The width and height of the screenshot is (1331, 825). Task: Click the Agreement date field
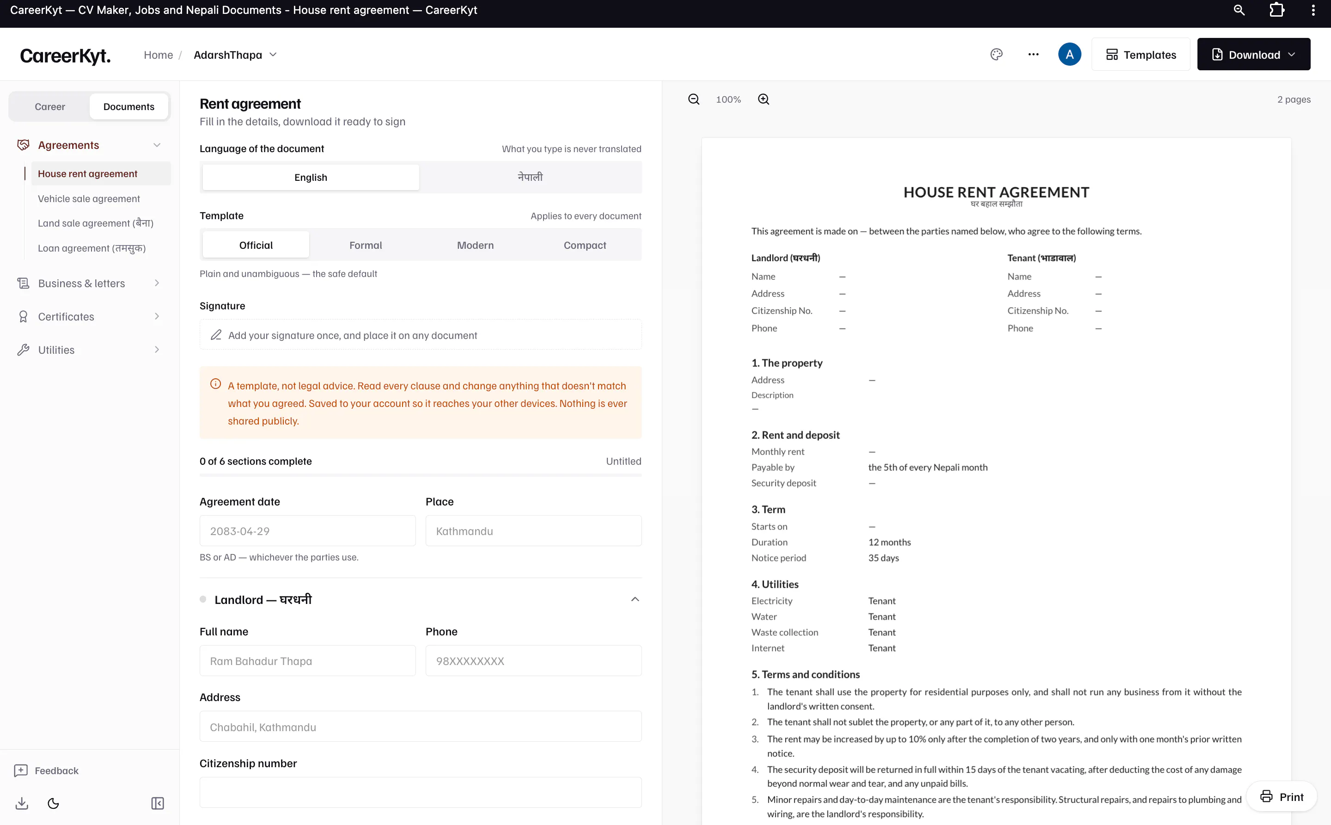[307, 531]
